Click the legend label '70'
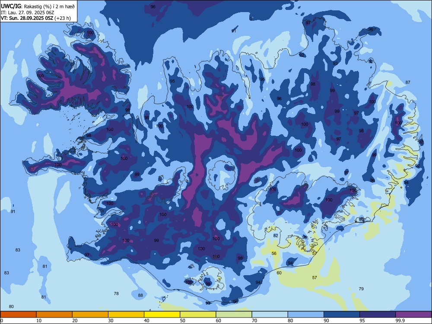 [254, 321]
